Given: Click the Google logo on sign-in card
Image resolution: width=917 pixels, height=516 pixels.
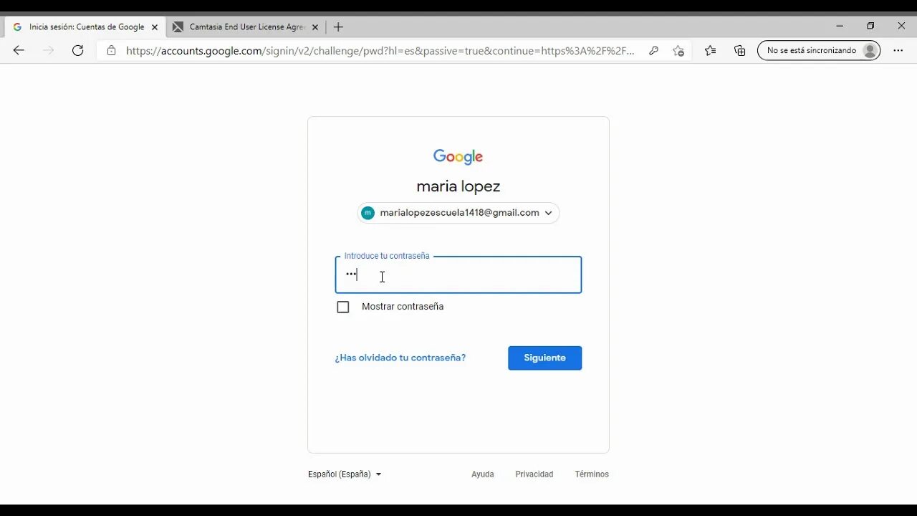Looking at the screenshot, I should 458,157.
